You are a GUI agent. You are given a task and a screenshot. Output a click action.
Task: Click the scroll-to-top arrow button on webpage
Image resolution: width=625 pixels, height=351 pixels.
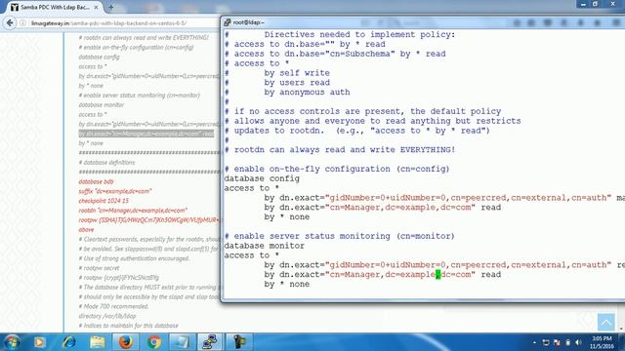pos(605,322)
